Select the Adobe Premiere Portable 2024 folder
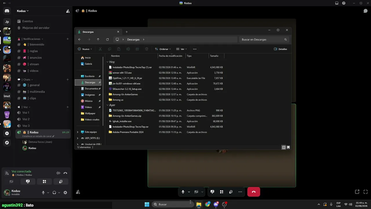This screenshot has height=209, width=371. tap(128, 132)
